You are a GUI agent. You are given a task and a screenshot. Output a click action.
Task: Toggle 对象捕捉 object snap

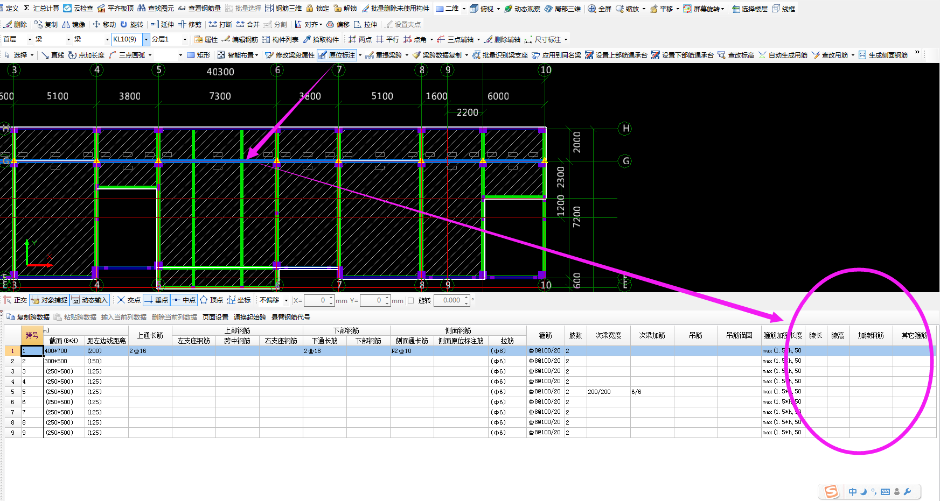point(49,300)
